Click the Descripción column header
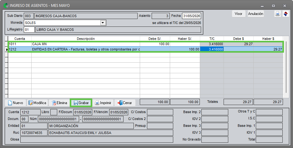Image resolution: width=293 pixels, height=148 pixels. click(x=86, y=39)
